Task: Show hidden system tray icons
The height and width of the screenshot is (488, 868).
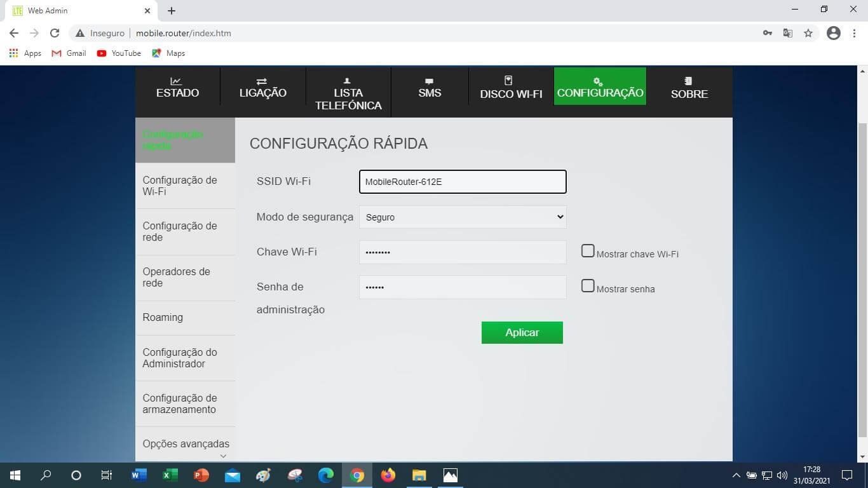Action: [x=736, y=475]
